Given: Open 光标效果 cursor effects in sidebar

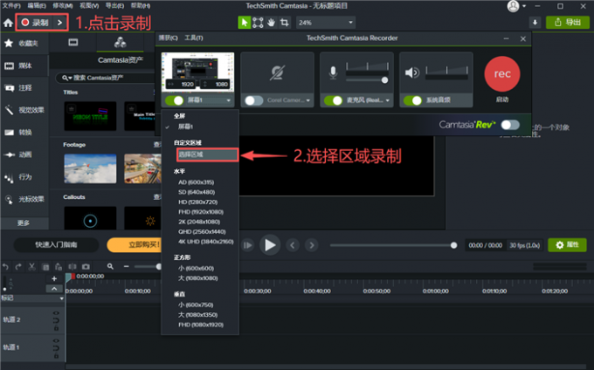Looking at the screenshot, I should click(24, 199).
